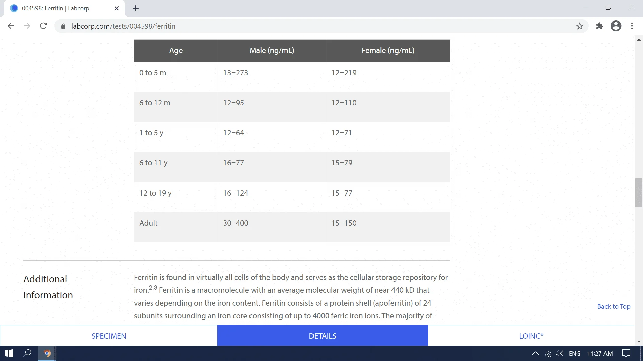Click the browser back arrow

click(11, 26)
